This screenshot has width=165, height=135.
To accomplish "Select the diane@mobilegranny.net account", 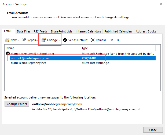I will point(28,63).
